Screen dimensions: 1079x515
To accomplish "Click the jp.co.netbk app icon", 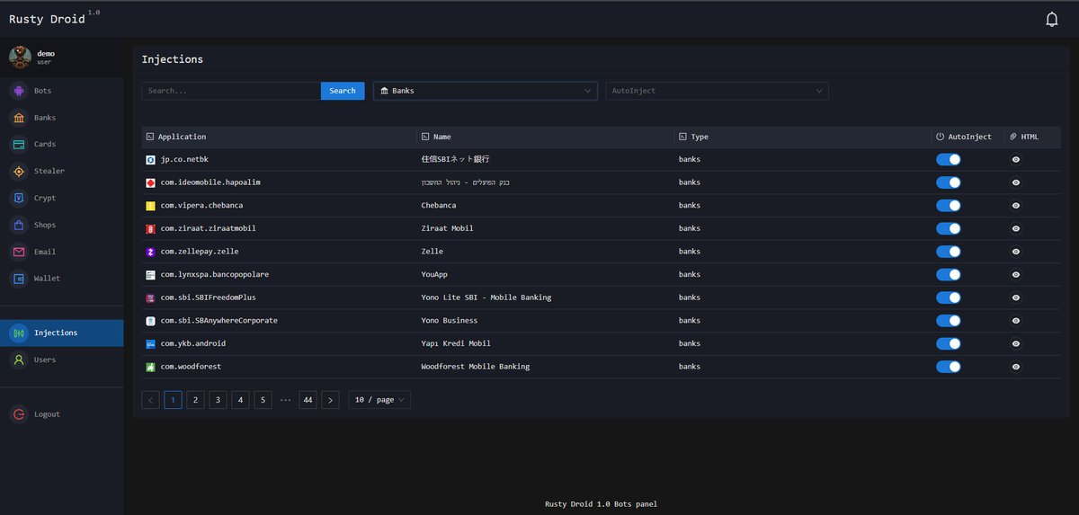I will pyautogui.click(x=151, y=159).
